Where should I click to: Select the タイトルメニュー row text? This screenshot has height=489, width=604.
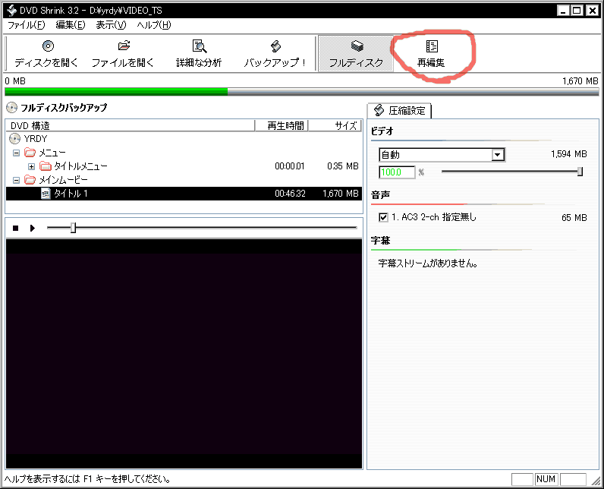(80, 166)
